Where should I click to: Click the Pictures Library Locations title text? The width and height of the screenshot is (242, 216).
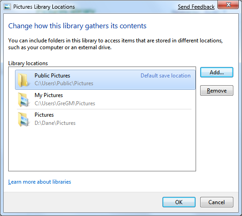point(44,7)
